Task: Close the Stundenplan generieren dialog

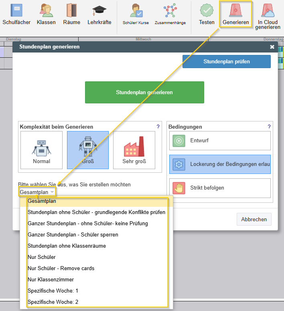Action: point(272,47)
